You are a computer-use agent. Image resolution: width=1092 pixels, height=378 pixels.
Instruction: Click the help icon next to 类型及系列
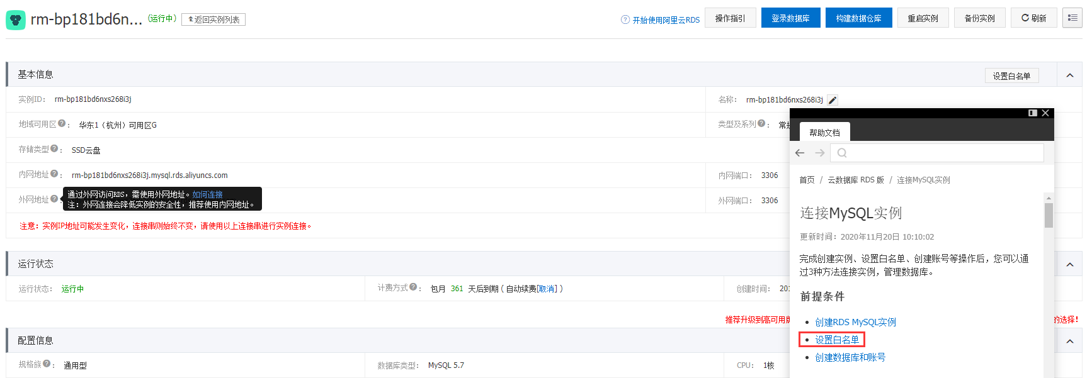[761, 124]
